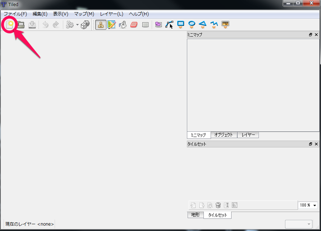Select the Stamp Brush tool

pyautogui.click(x=100, y=24)
